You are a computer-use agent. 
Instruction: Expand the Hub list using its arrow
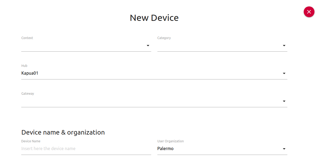[x=284, y=74]
